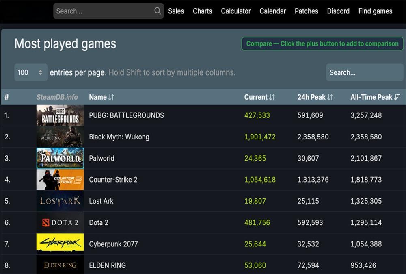Sort by Current players arrows icon

[272, 97]
